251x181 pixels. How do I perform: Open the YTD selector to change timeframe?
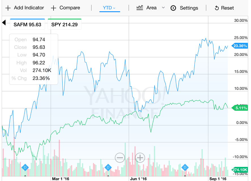pyautogui.click(x=110, y=8)
